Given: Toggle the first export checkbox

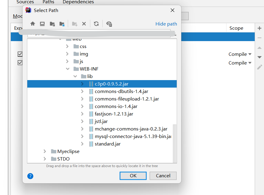Looking at the screenshot, I should pyautogui.click(x=20, y=54).
